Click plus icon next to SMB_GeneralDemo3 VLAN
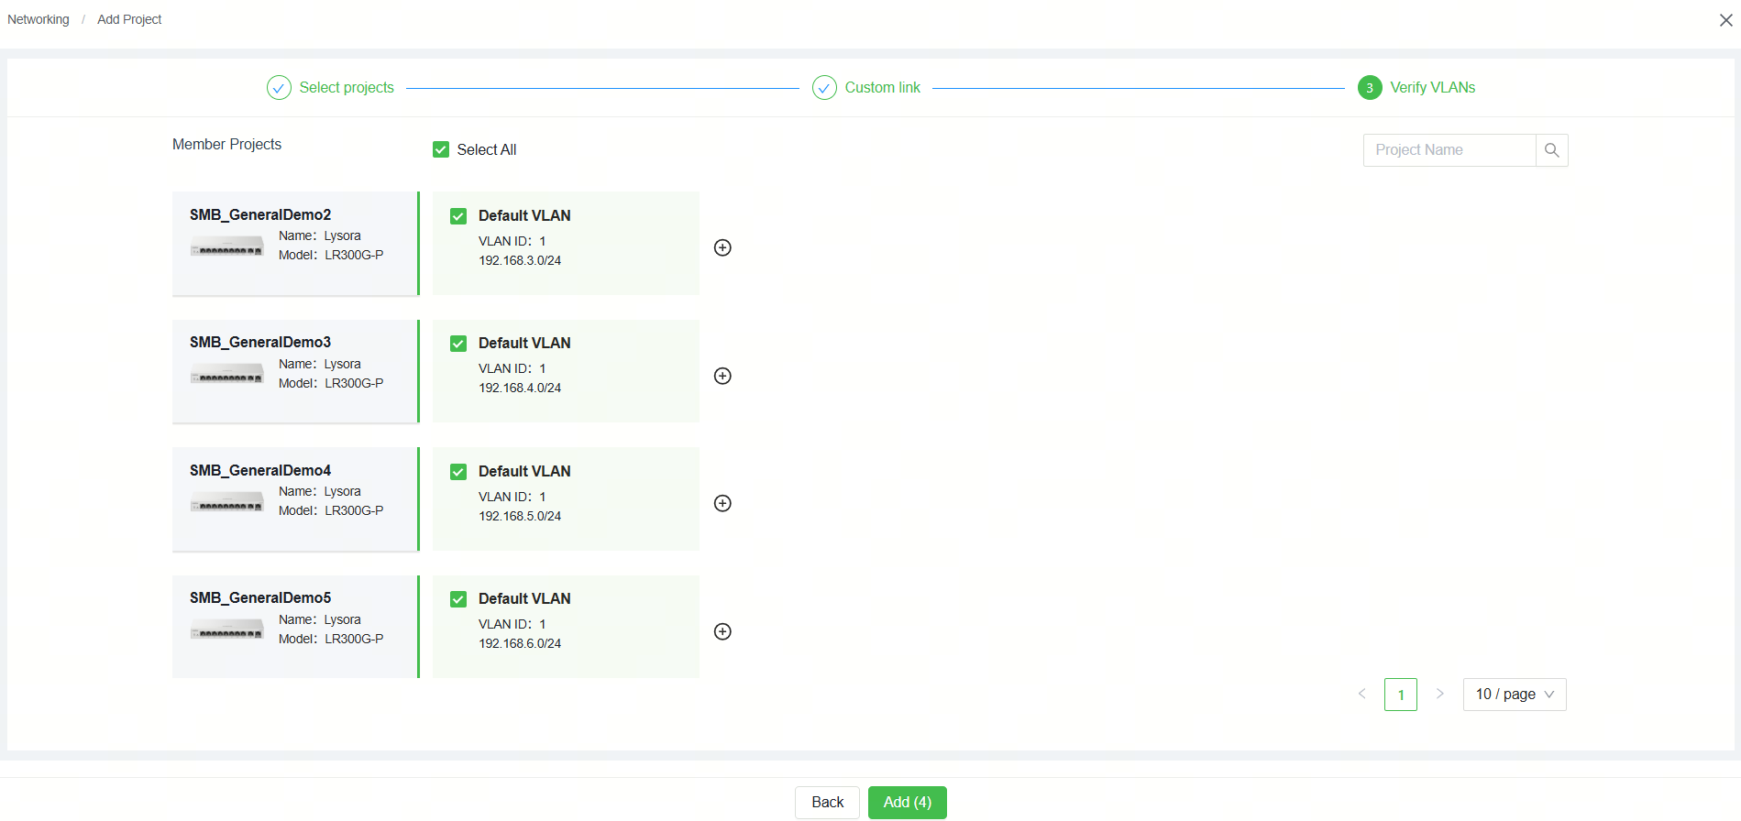Viewport: 1741px width, 821px height. point(722,376)
